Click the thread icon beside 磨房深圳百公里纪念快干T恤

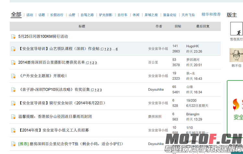(13, 144)
